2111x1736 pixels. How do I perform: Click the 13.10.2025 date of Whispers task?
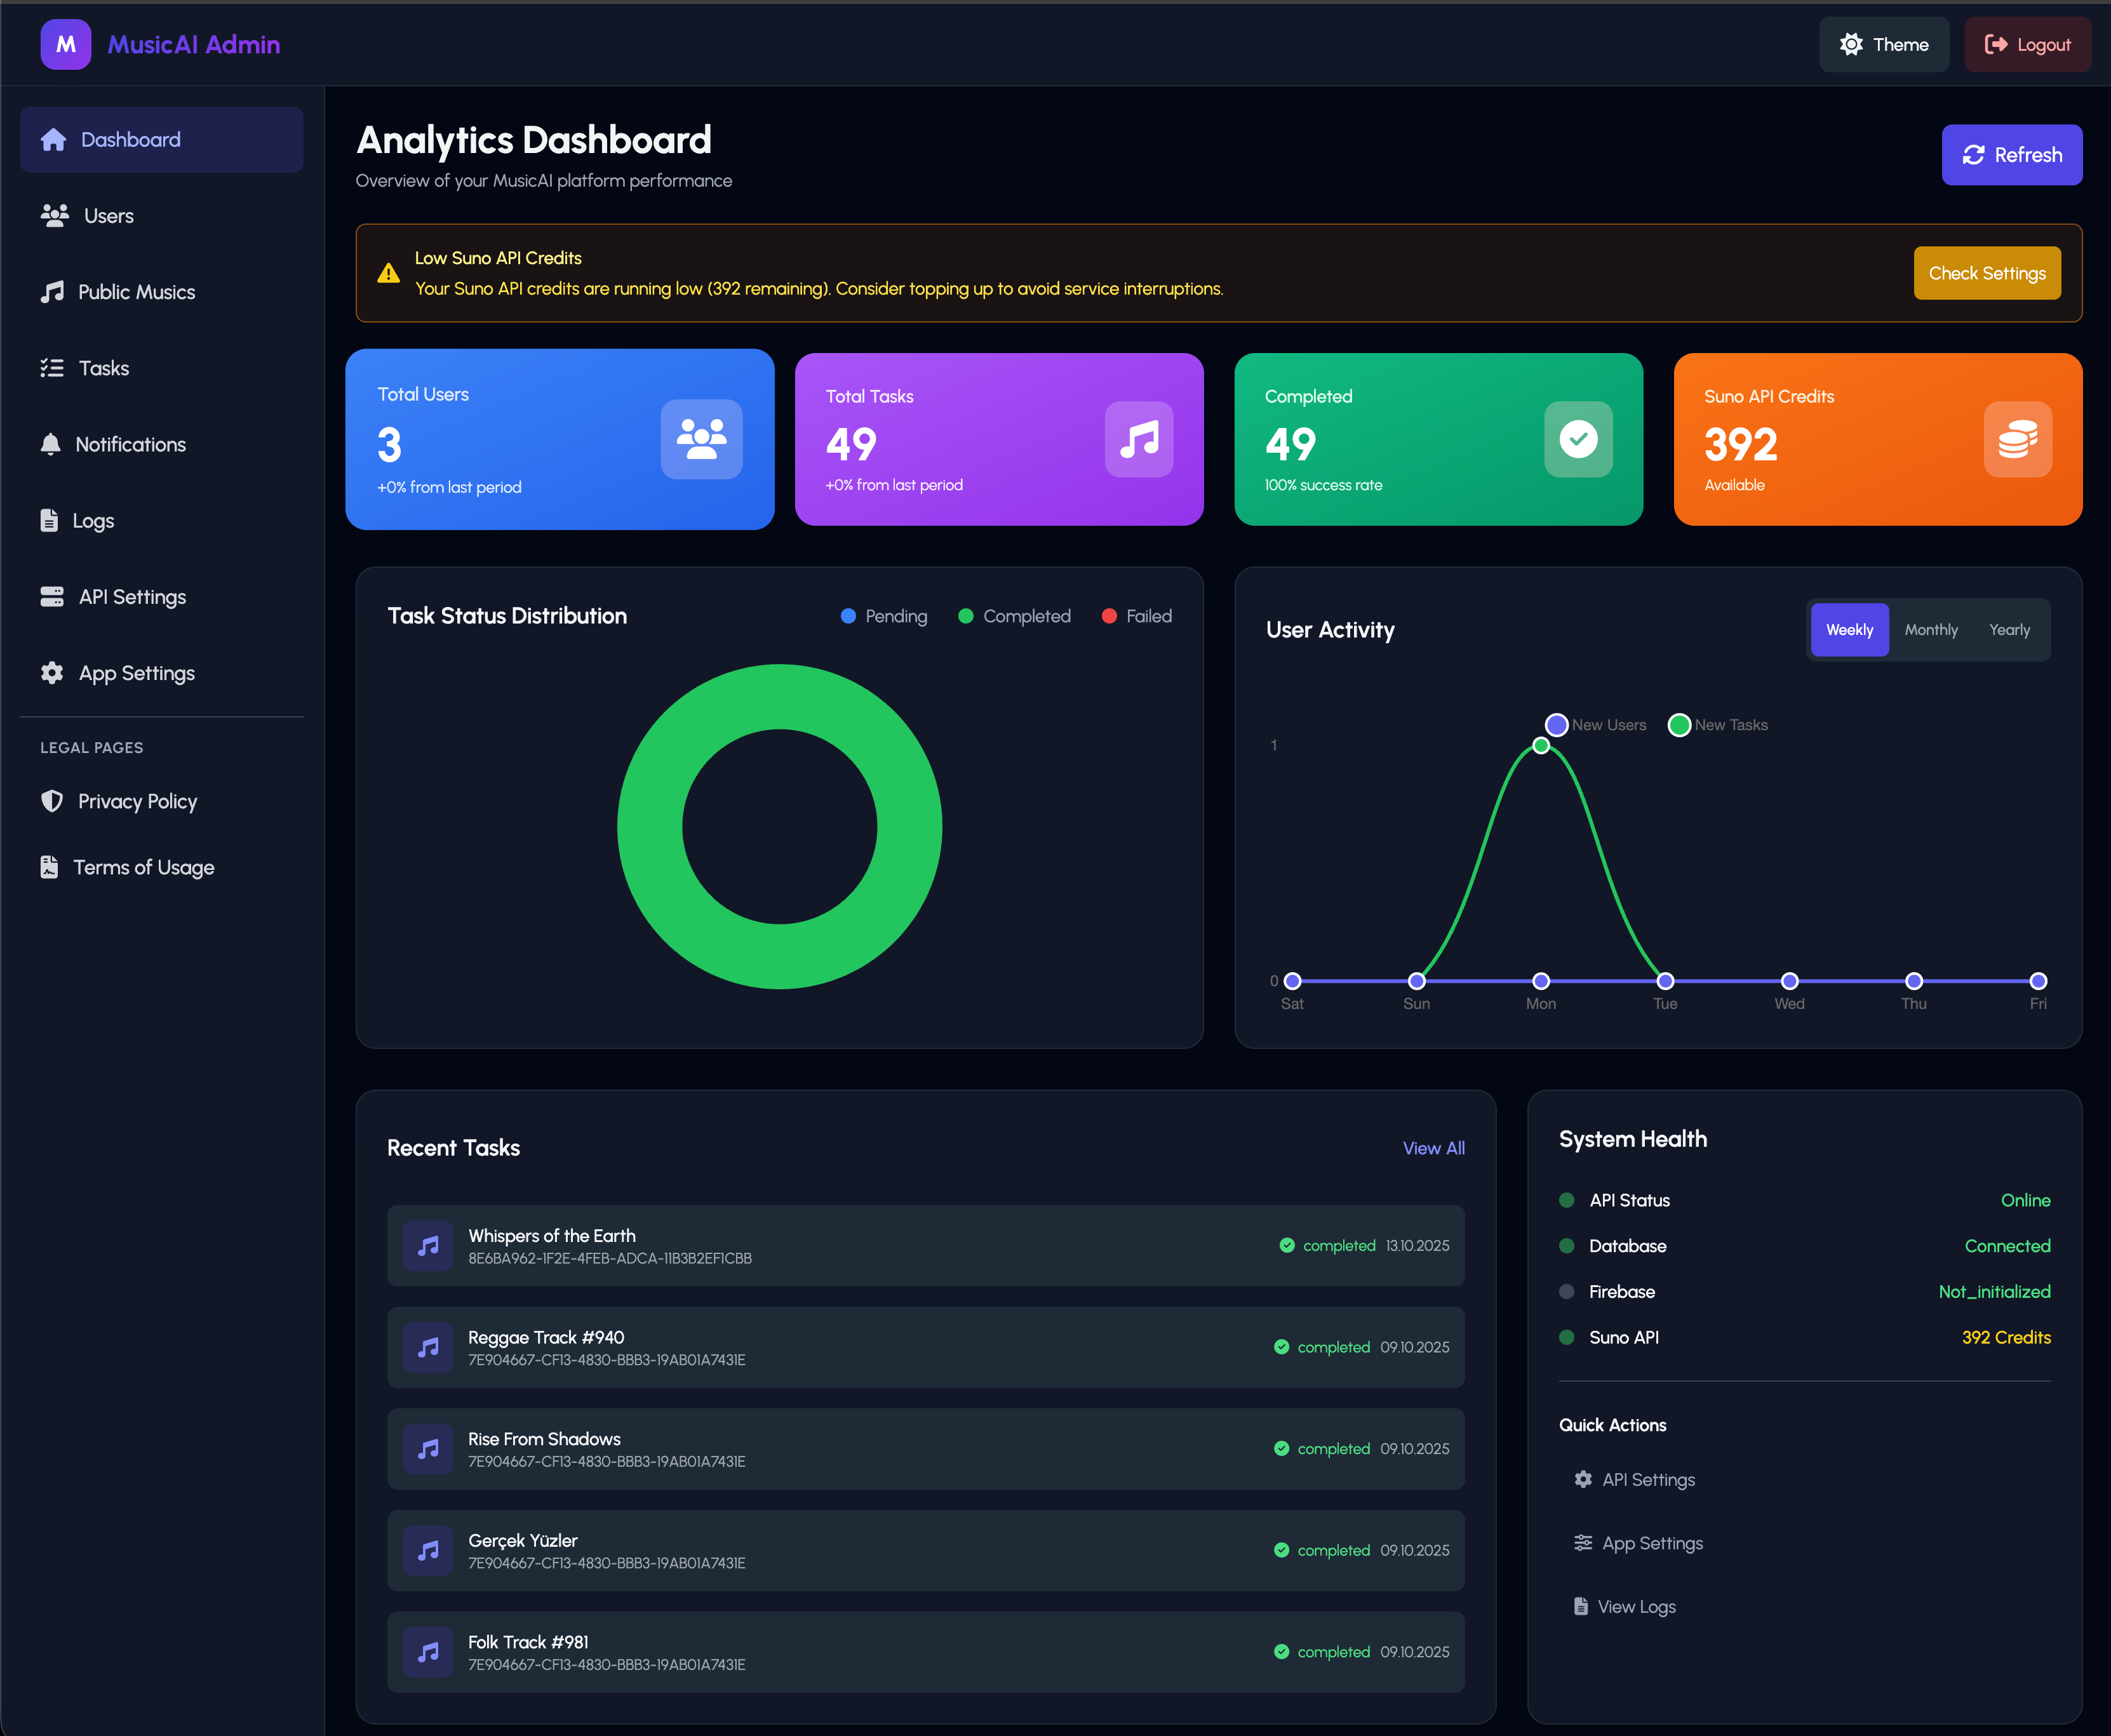tap(1417, 1246)
